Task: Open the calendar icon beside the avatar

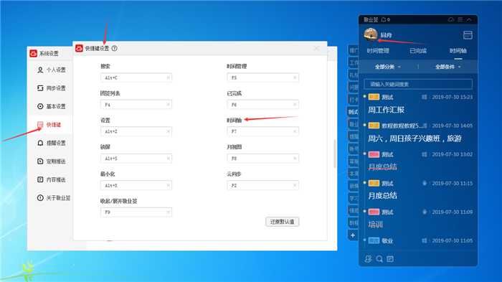Action: click(x=468, y=35)
